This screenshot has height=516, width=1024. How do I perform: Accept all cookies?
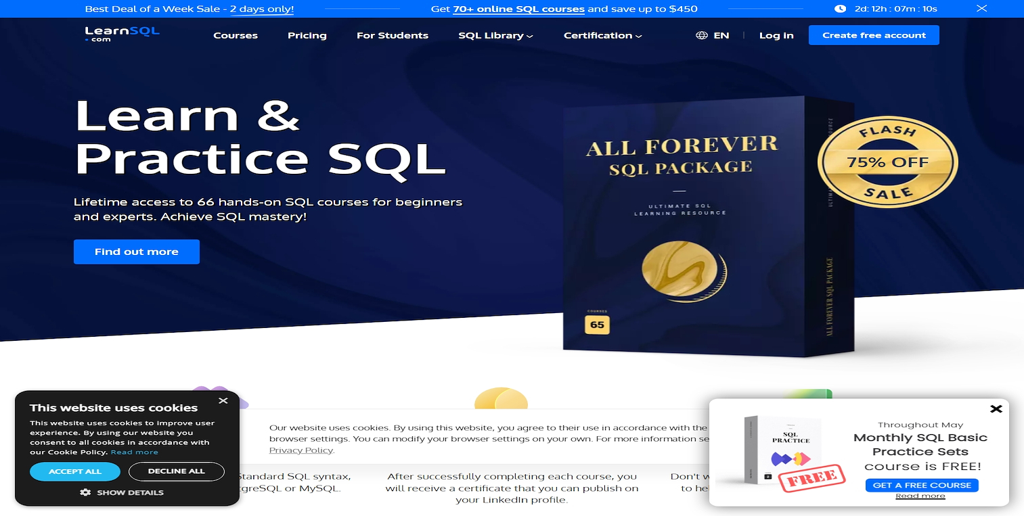(75, 471)
